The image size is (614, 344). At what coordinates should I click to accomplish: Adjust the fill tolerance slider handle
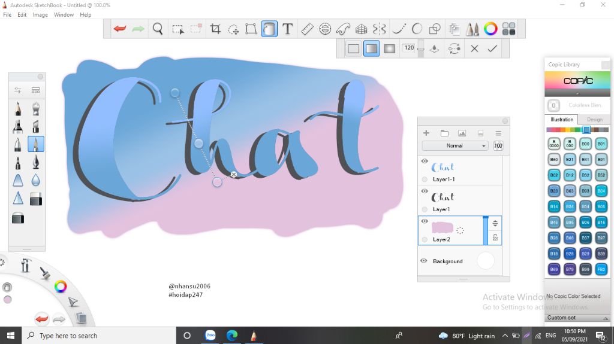[x=420, y=49]
